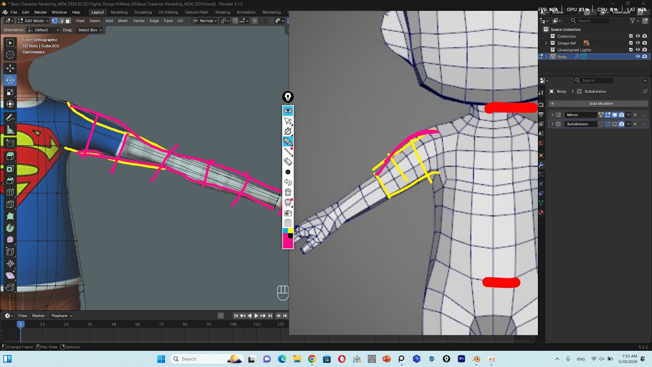Select the pink color swatch in the annotation overlay
This screenshot has height=367, width=652.
[x=288, y=243]
